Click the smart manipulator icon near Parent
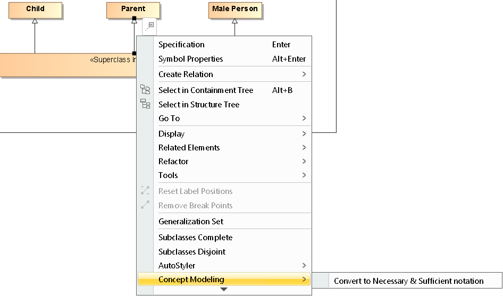 pos(150,26)
